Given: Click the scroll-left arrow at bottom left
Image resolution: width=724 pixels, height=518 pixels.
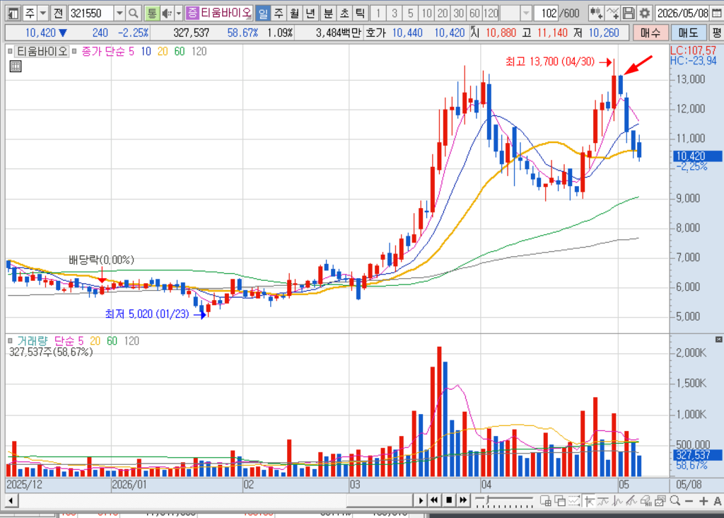Looking at the screenshot, I should tap(11, 500).
